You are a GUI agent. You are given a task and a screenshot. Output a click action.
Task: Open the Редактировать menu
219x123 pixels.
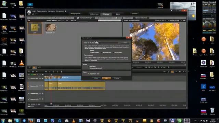(x=42, y=11)
